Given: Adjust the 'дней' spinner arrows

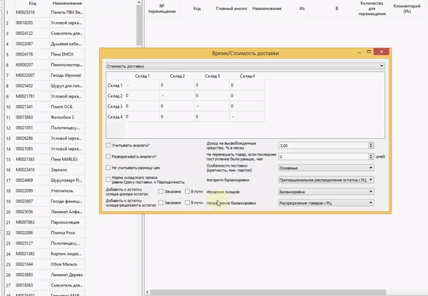Looking at the screenshot, I should tap(371, 157).
